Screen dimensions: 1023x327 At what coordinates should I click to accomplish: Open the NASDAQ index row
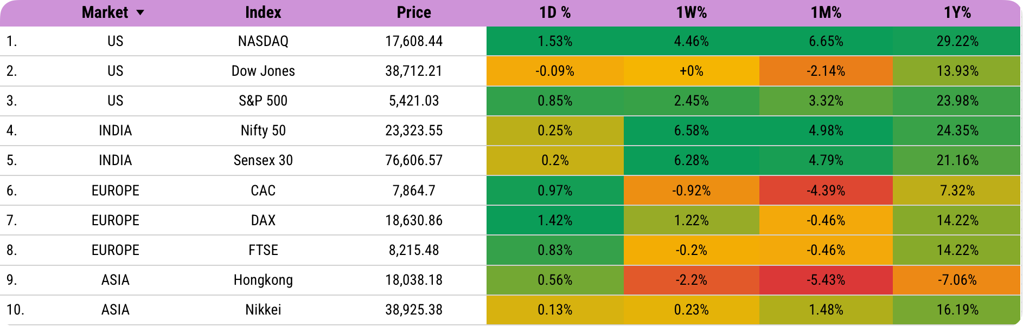pos(510,41)
